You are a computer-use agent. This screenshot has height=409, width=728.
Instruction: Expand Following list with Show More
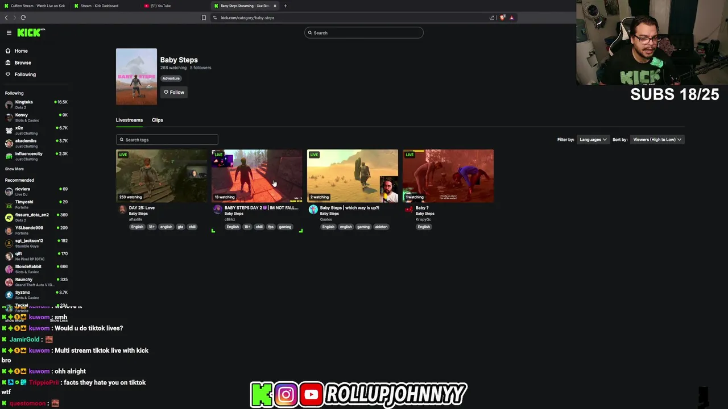pos(14,169)
